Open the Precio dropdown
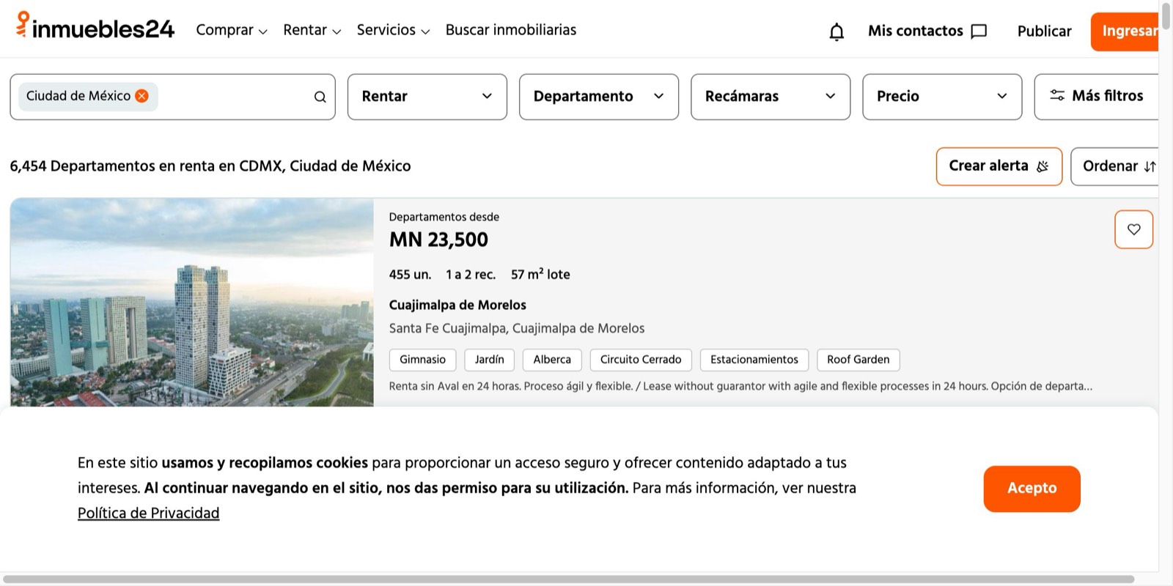This screenshot has height=586, width=1173. [941, 97]
